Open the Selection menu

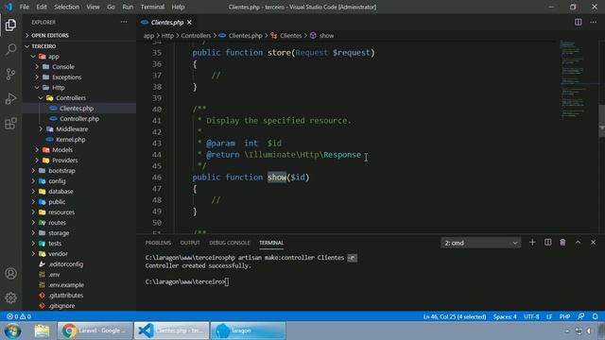pos(66,7)
